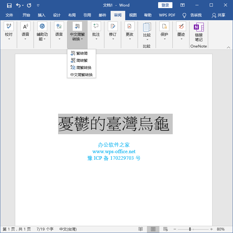Click the Redo/Repeat icon in the title bar
Screen dimensions: 233x233
(x=29, y=6)
